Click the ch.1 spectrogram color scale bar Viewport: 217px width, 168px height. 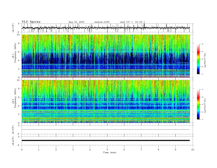point(198,59)
